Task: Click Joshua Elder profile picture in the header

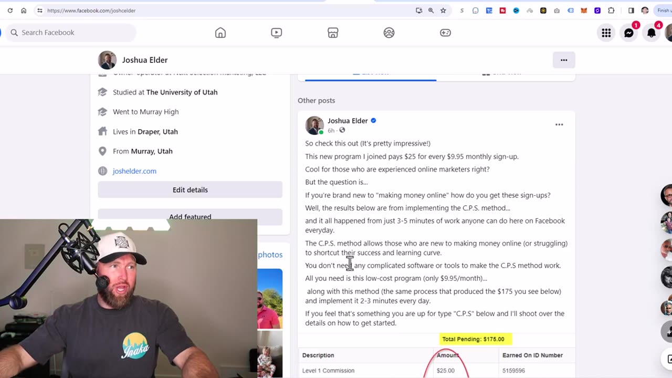Action: [x=107, y=60]
